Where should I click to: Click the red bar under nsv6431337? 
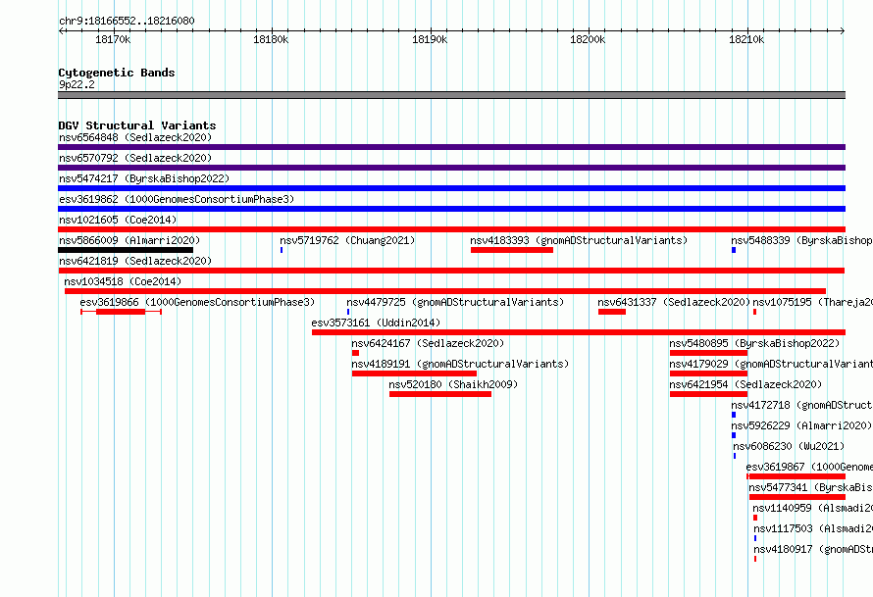pyautogui.click(x=612, y=312)
